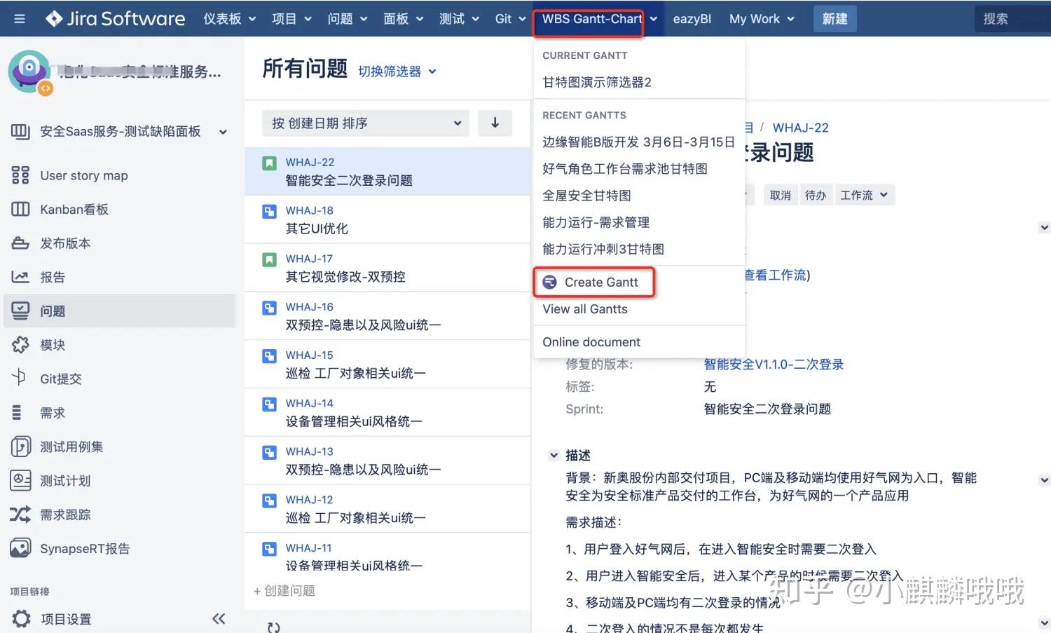Click the 报告 chart icon

click(x=20, y=277)
